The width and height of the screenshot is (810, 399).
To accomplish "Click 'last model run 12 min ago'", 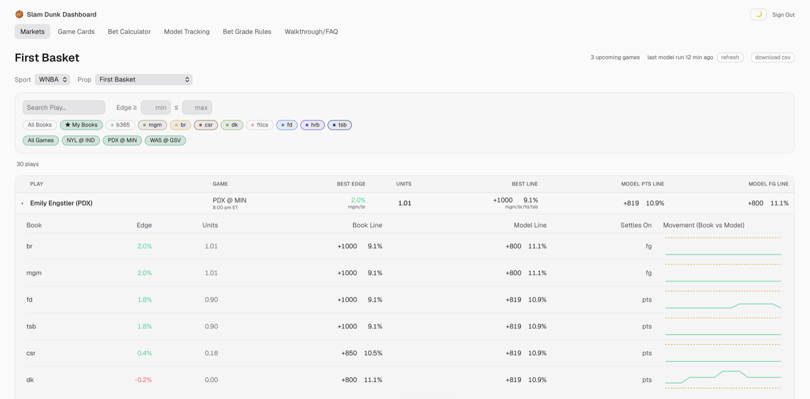I will (x=680, y=57).
